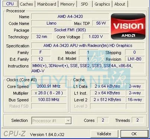The image size is (150, 139).
Task: Click the empty Rated FSB field
Action: pos(49,106)
